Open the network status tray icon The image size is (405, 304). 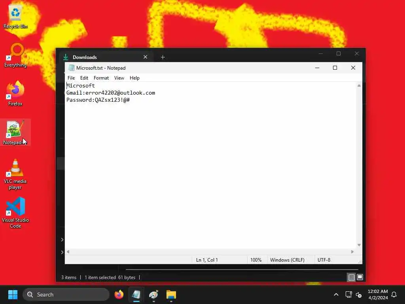348,294
